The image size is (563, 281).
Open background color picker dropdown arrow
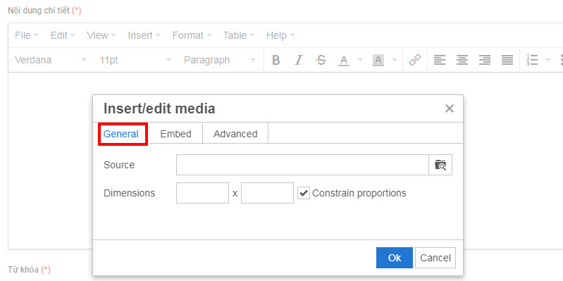coord(395,60)
